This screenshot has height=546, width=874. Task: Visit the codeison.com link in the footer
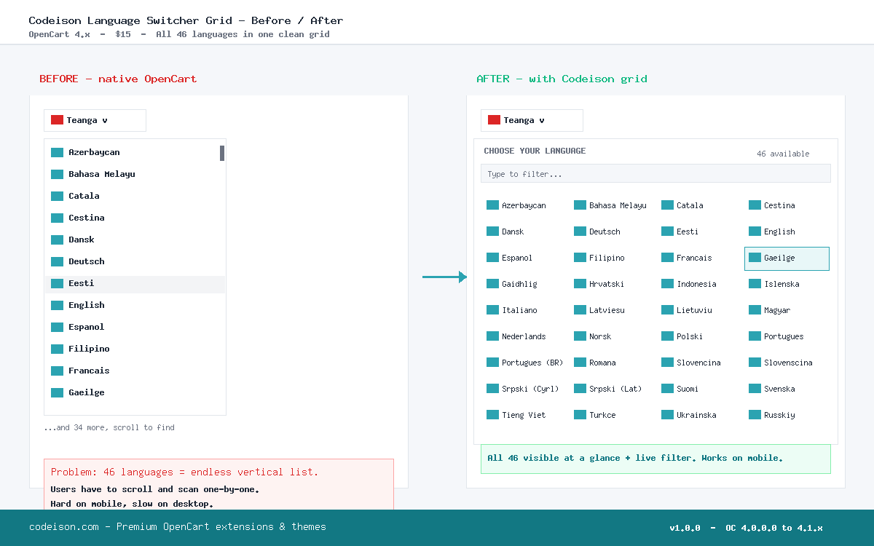pyautogui.click(x=65, y=526)
